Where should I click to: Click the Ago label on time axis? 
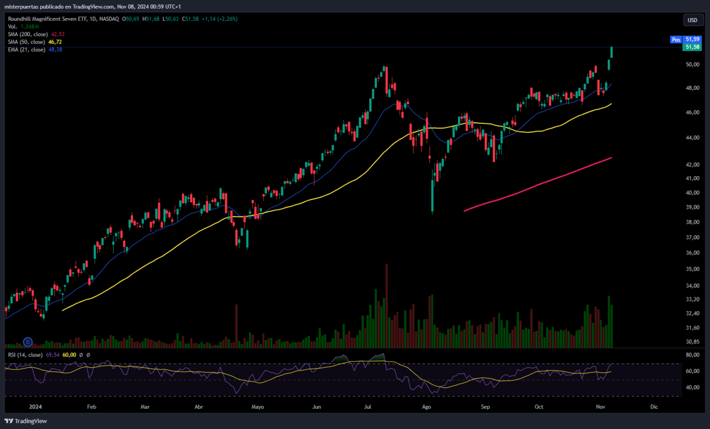point(426,407)
